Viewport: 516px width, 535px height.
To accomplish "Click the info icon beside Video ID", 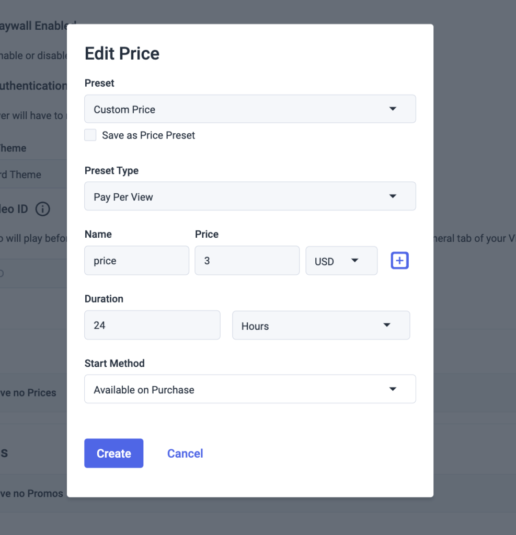I will (42, 210).
